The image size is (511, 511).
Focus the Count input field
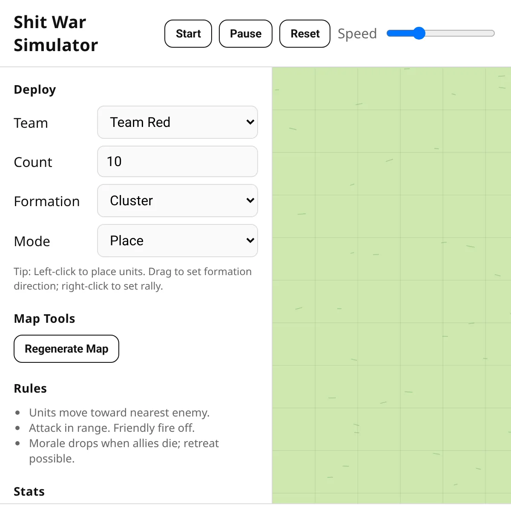click(178, 161)
